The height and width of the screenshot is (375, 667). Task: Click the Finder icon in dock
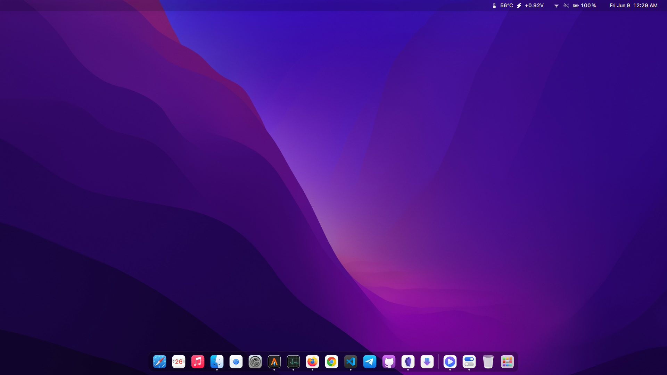217,362
